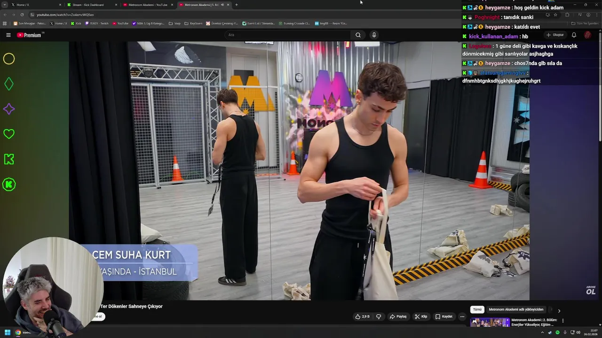
Task: Open YouTube notifications bell
Action: (x=574, y=35)
